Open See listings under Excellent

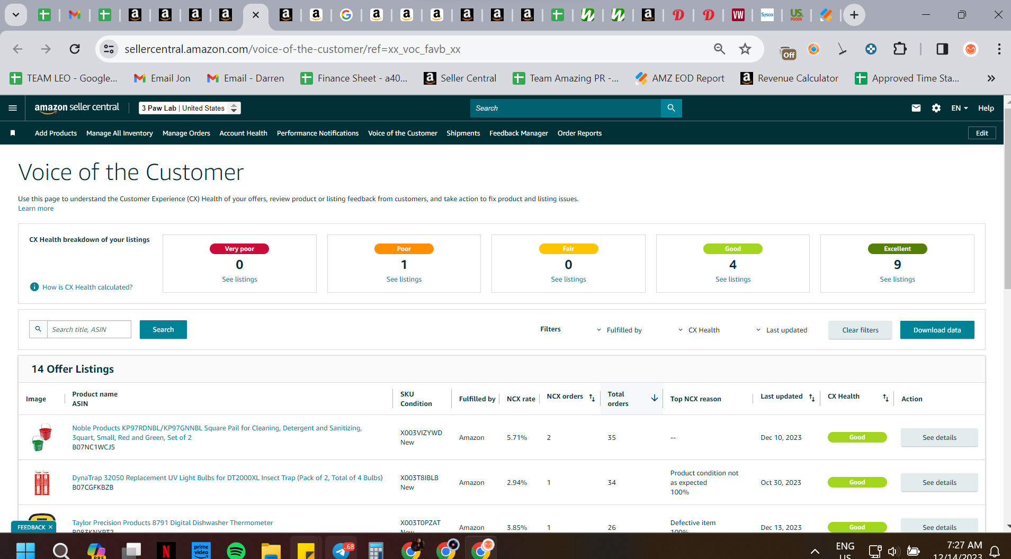pyautogui.click(x=897, y=279)
